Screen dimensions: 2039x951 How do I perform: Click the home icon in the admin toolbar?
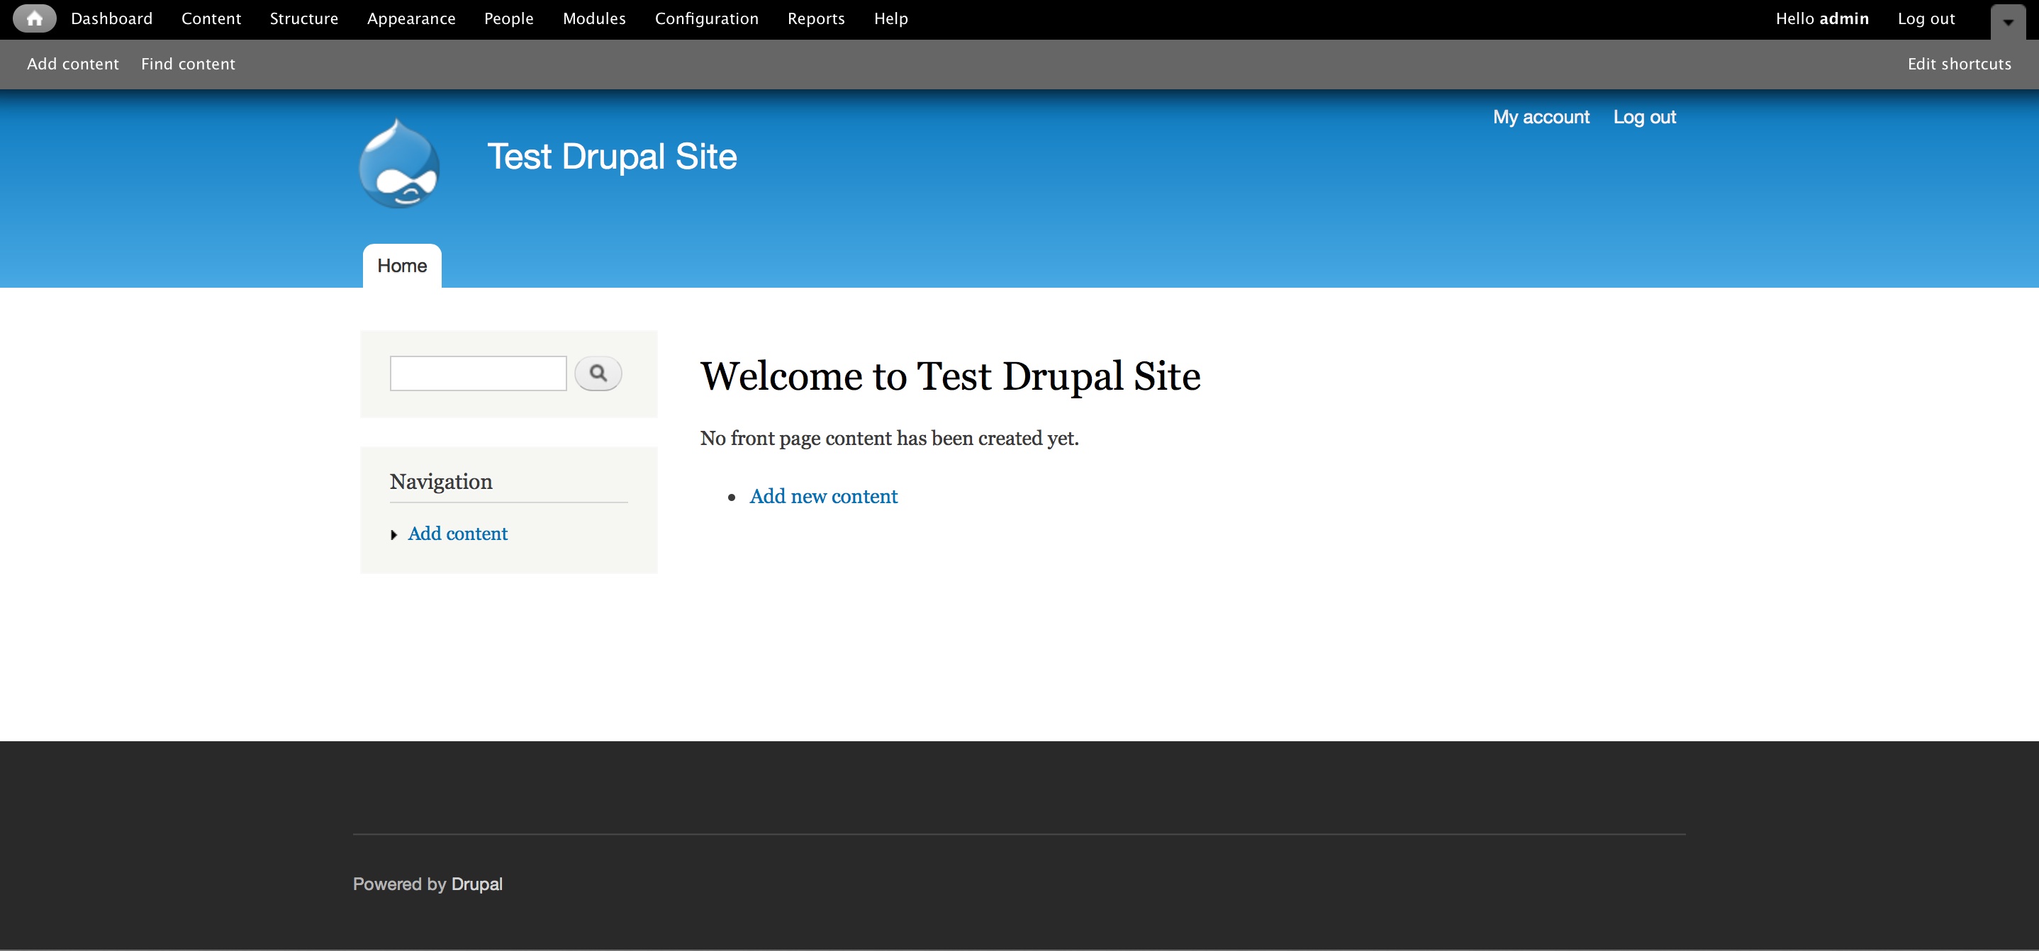click(x=35, y=18)
